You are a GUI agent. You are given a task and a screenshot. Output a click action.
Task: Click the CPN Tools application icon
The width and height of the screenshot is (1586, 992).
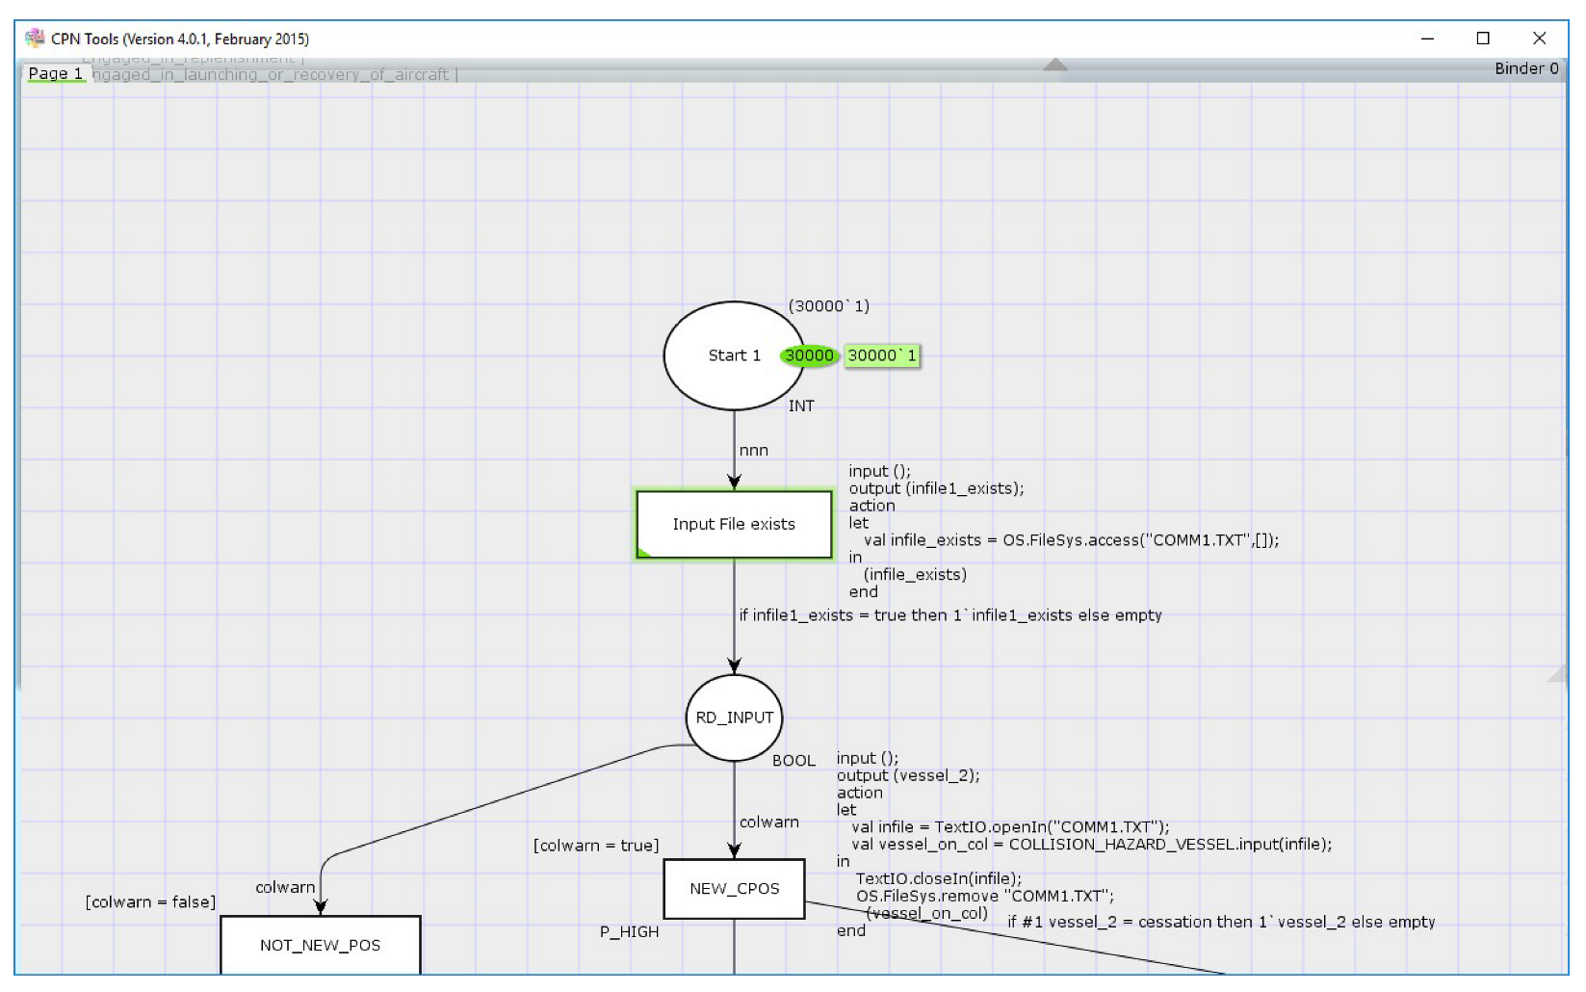[35, 39]
